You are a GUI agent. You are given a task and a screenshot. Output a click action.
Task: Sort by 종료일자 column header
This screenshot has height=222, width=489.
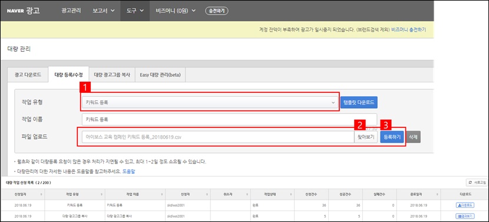tap(418, 194)
